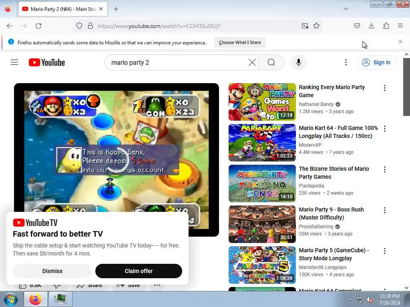
Task: Open options menu for Ranking Every Mario Party Game
Action: pos(385,88)
